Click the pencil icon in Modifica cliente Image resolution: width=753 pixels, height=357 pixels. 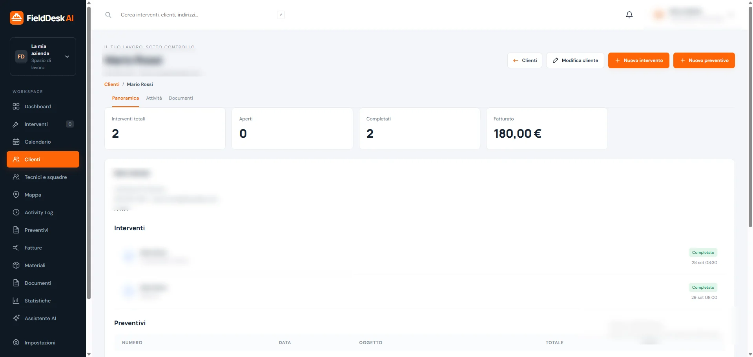coord(555,60)
